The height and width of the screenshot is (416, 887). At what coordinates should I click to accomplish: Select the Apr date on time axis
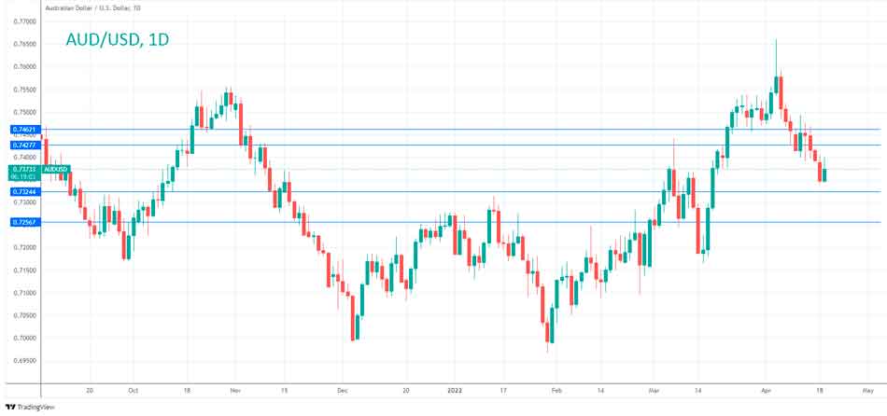point(766,393)
